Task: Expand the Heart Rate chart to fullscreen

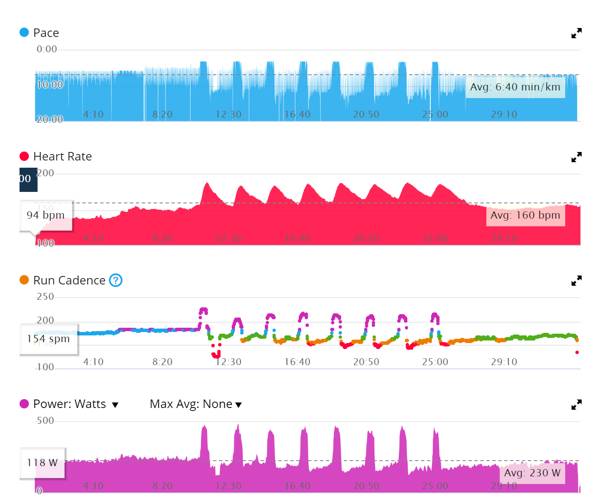Action: pyautogui.click(x=576, y=157)
